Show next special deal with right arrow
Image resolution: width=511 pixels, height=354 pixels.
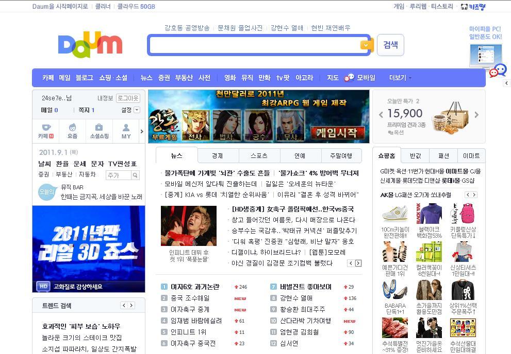point(476,115)
